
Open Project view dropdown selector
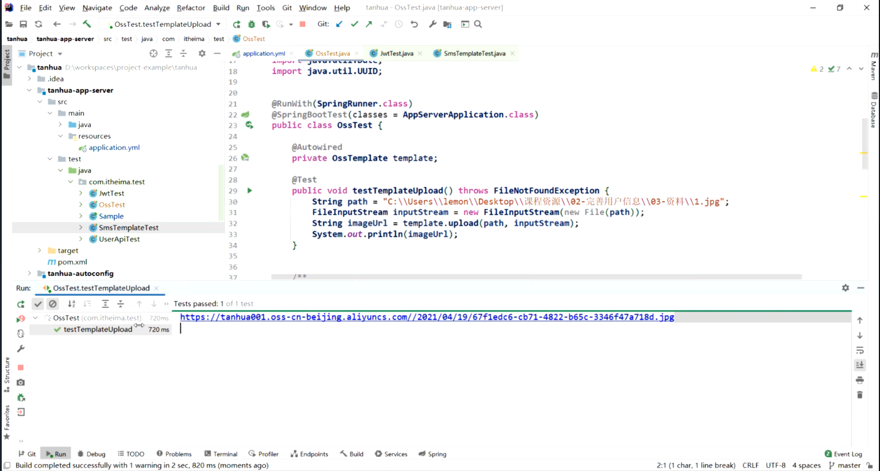click(x=45, y=53)
